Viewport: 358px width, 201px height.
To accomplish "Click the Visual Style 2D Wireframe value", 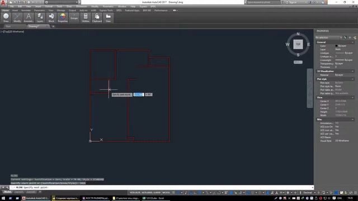I will [342, 141].
